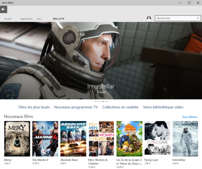The image size is (202, 169).
Task: Click the Flying Love title text
Action: (x=151, y=160)
